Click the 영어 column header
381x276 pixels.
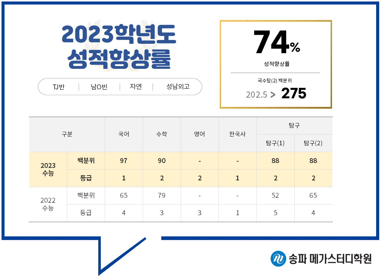(200, 134)
